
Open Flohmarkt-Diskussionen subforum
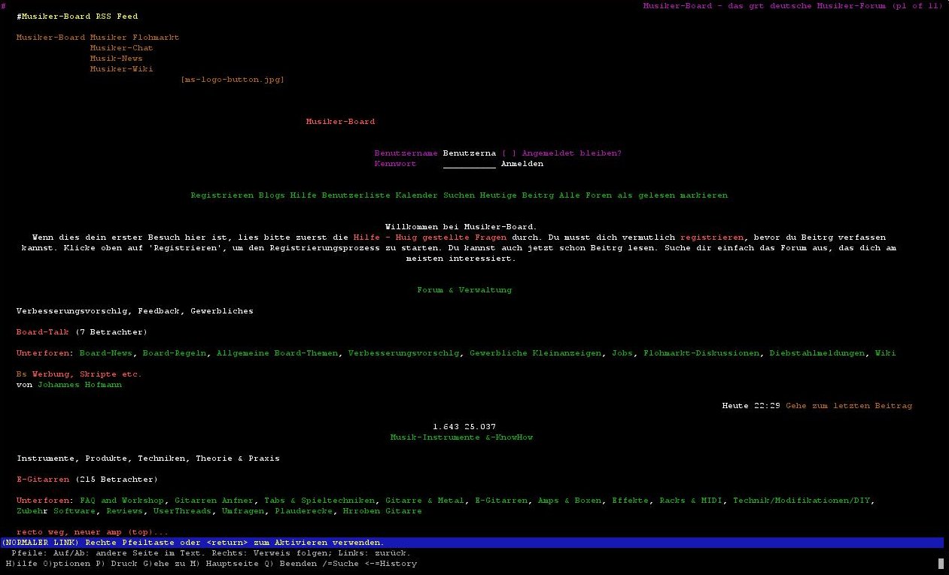point(701,353)
